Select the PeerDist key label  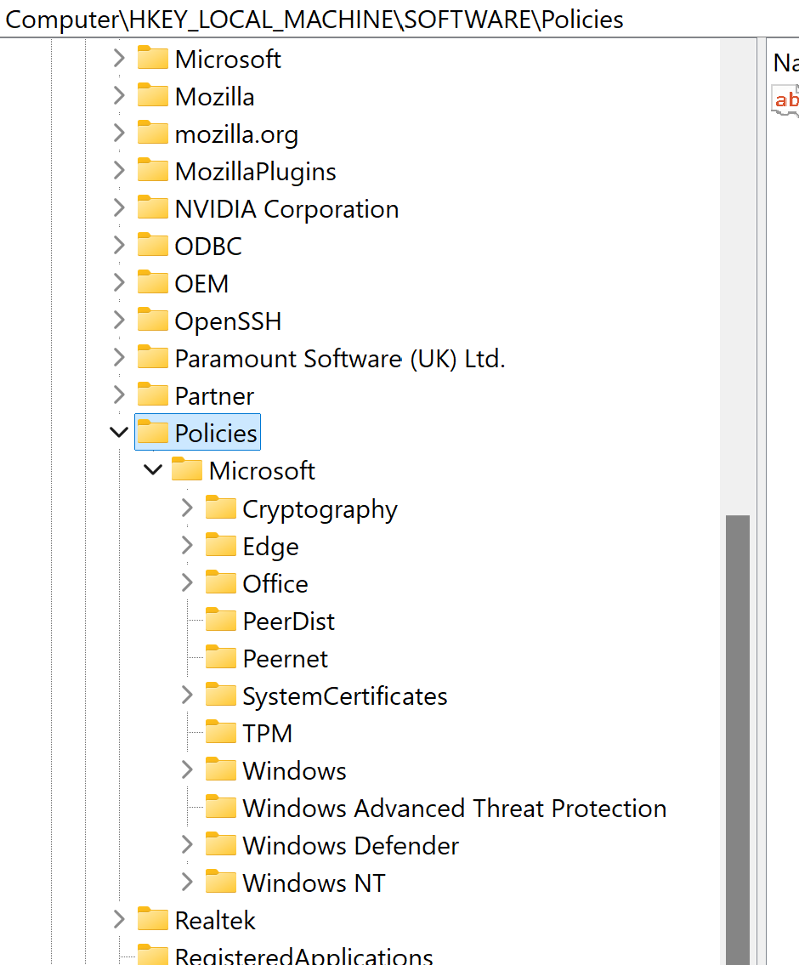click(288, 621)
